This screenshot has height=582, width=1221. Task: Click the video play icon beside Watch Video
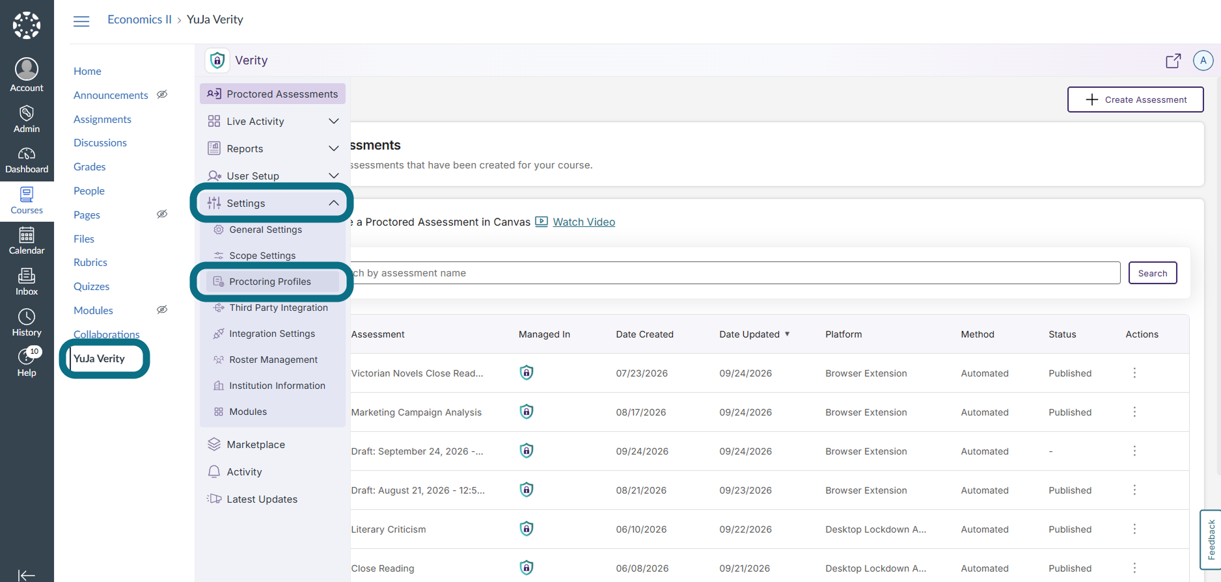(542, 222)
